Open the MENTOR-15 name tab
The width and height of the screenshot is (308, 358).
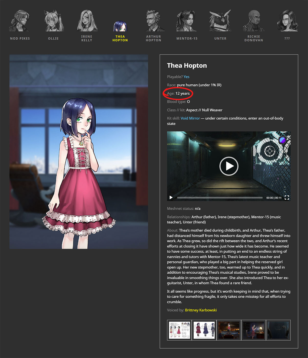[x=187, y=38]
